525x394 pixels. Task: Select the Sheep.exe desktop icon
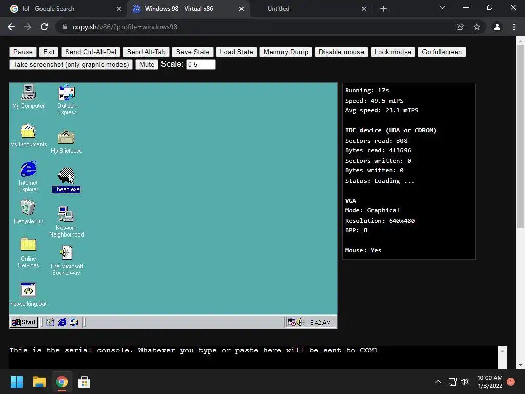point(66,180)
